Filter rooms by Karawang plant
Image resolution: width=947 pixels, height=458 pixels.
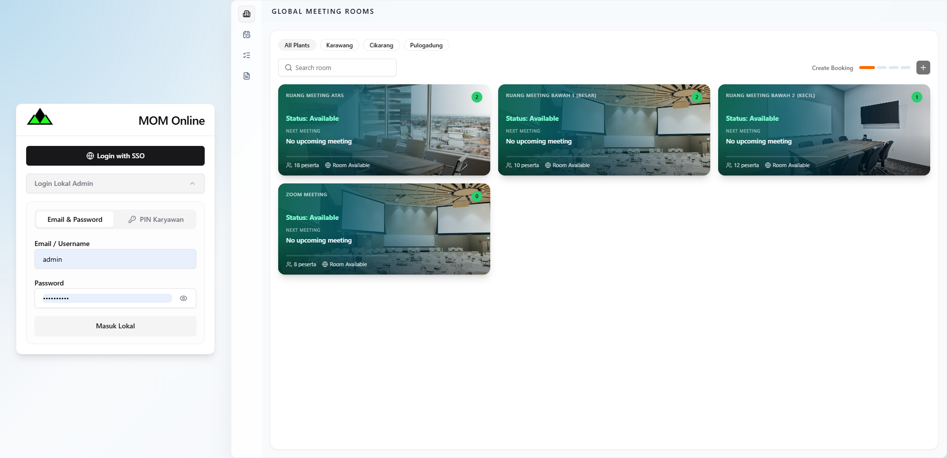pos(339,45)
